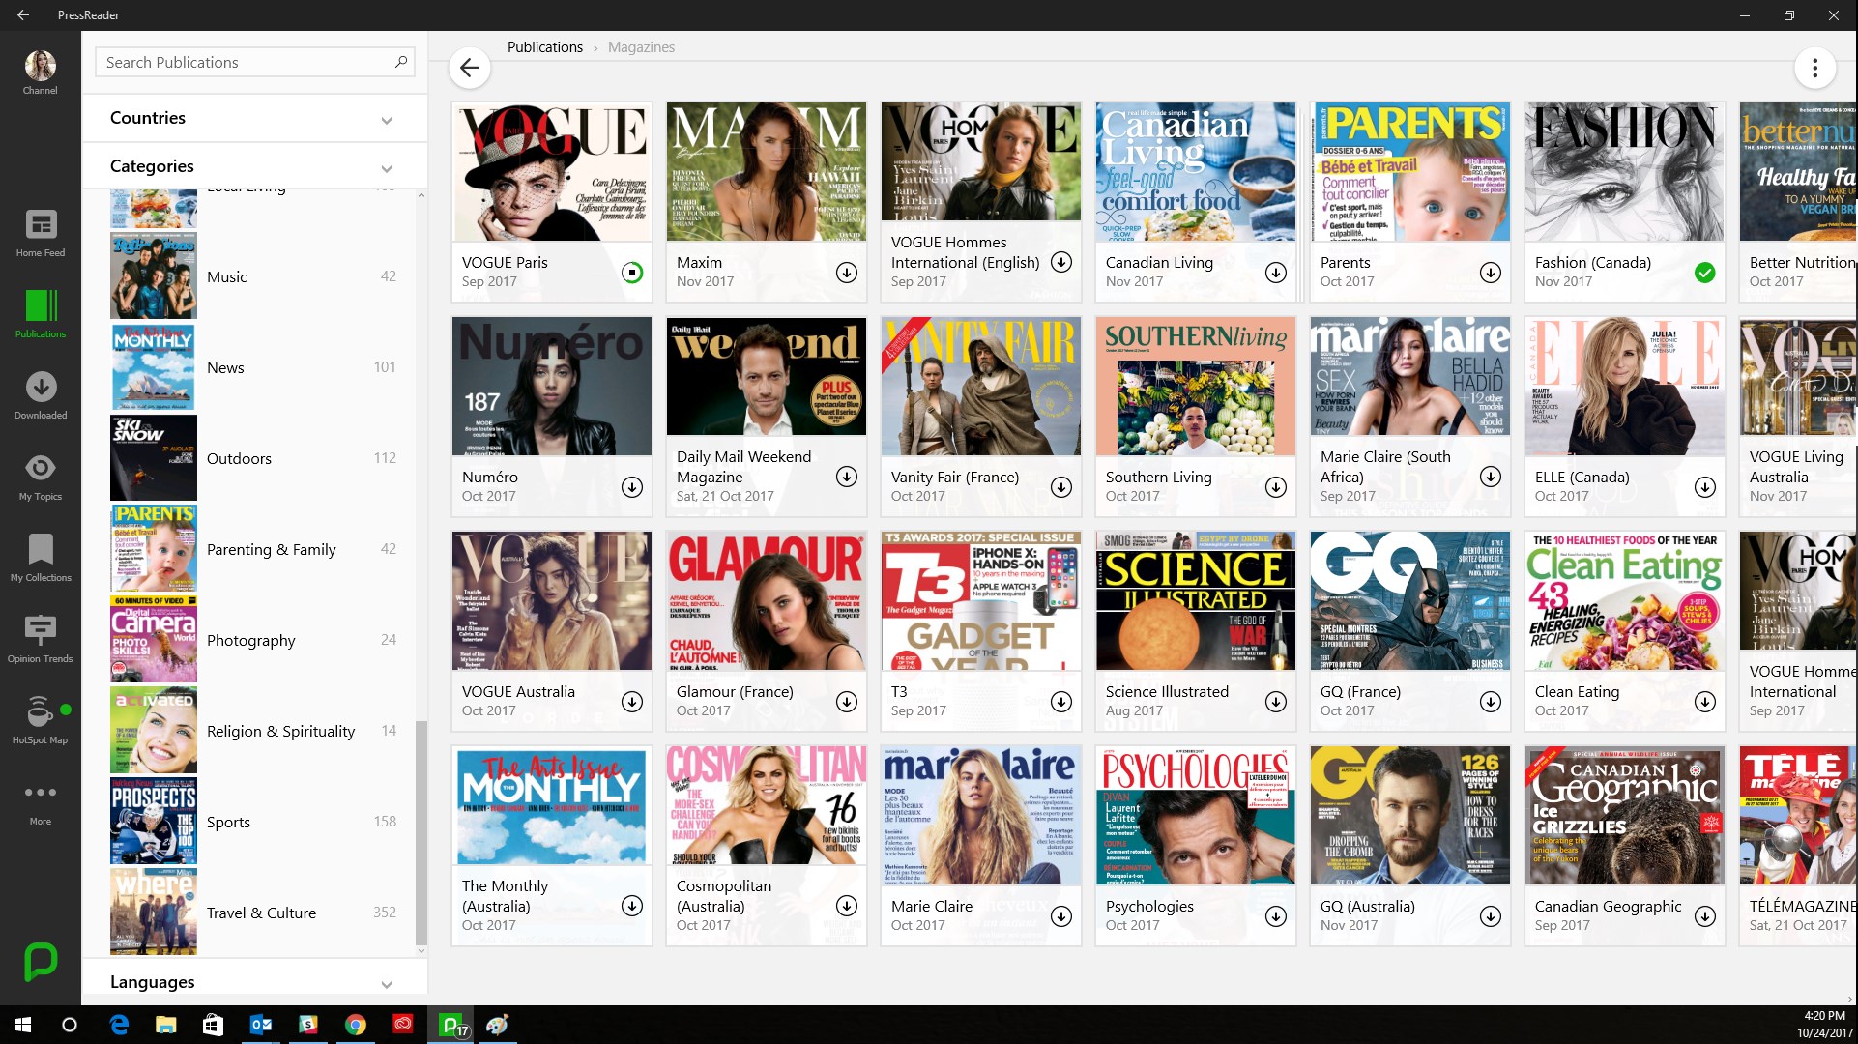
Task: Toggle the downloaded checkmark on Fashion (Canada)
Action: point(1704,273)
